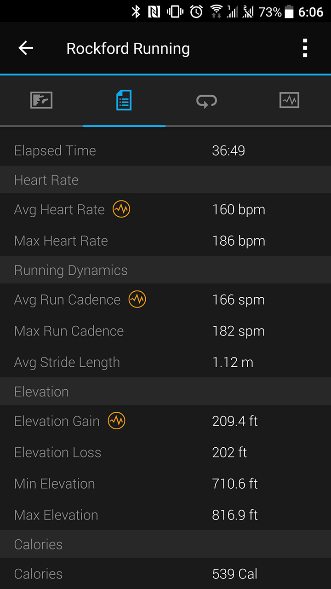Tap the battery status icon

[289, 12]
